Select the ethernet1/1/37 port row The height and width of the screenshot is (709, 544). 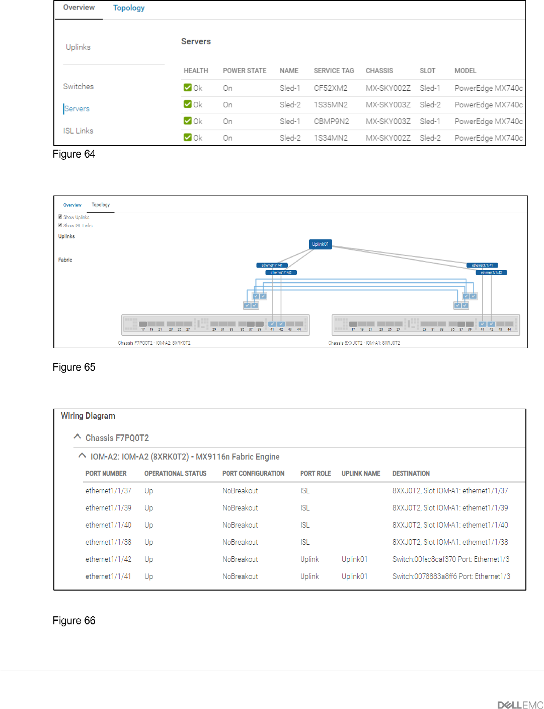(304, 491)
